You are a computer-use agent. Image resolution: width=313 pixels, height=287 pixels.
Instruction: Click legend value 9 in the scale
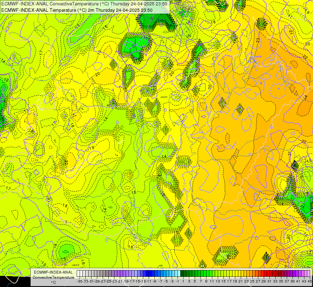(206, 282)
